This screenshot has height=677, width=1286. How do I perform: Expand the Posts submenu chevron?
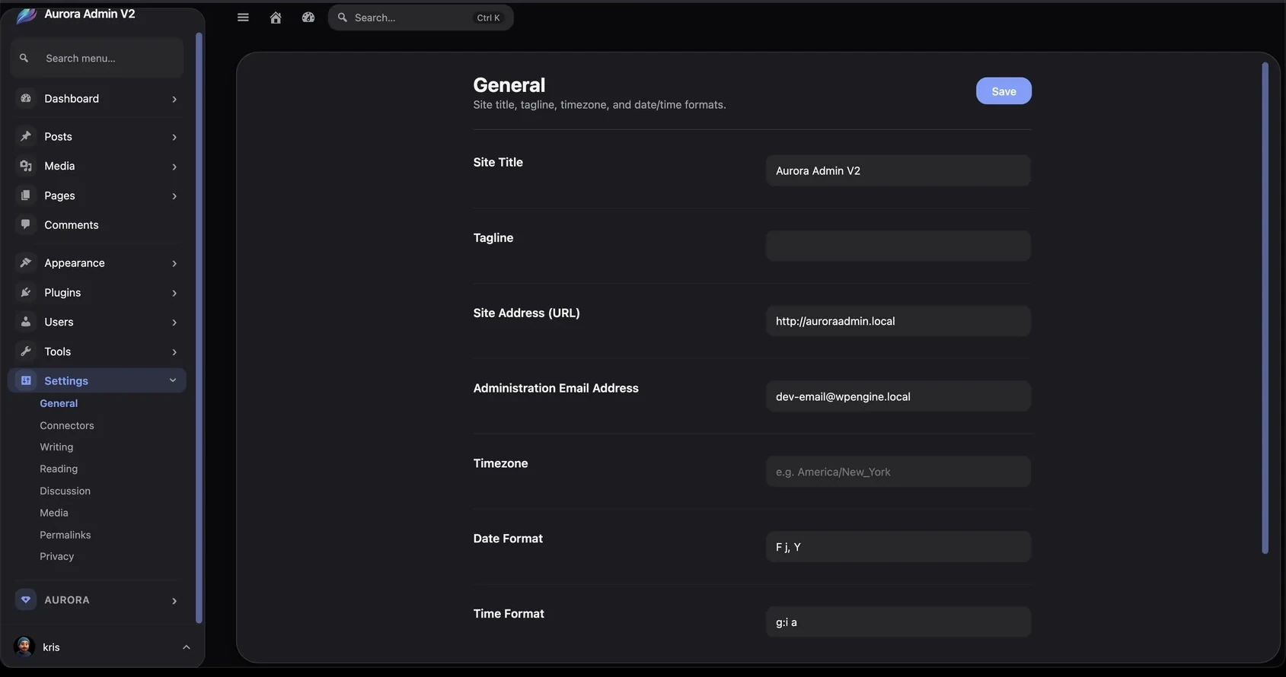174,137
